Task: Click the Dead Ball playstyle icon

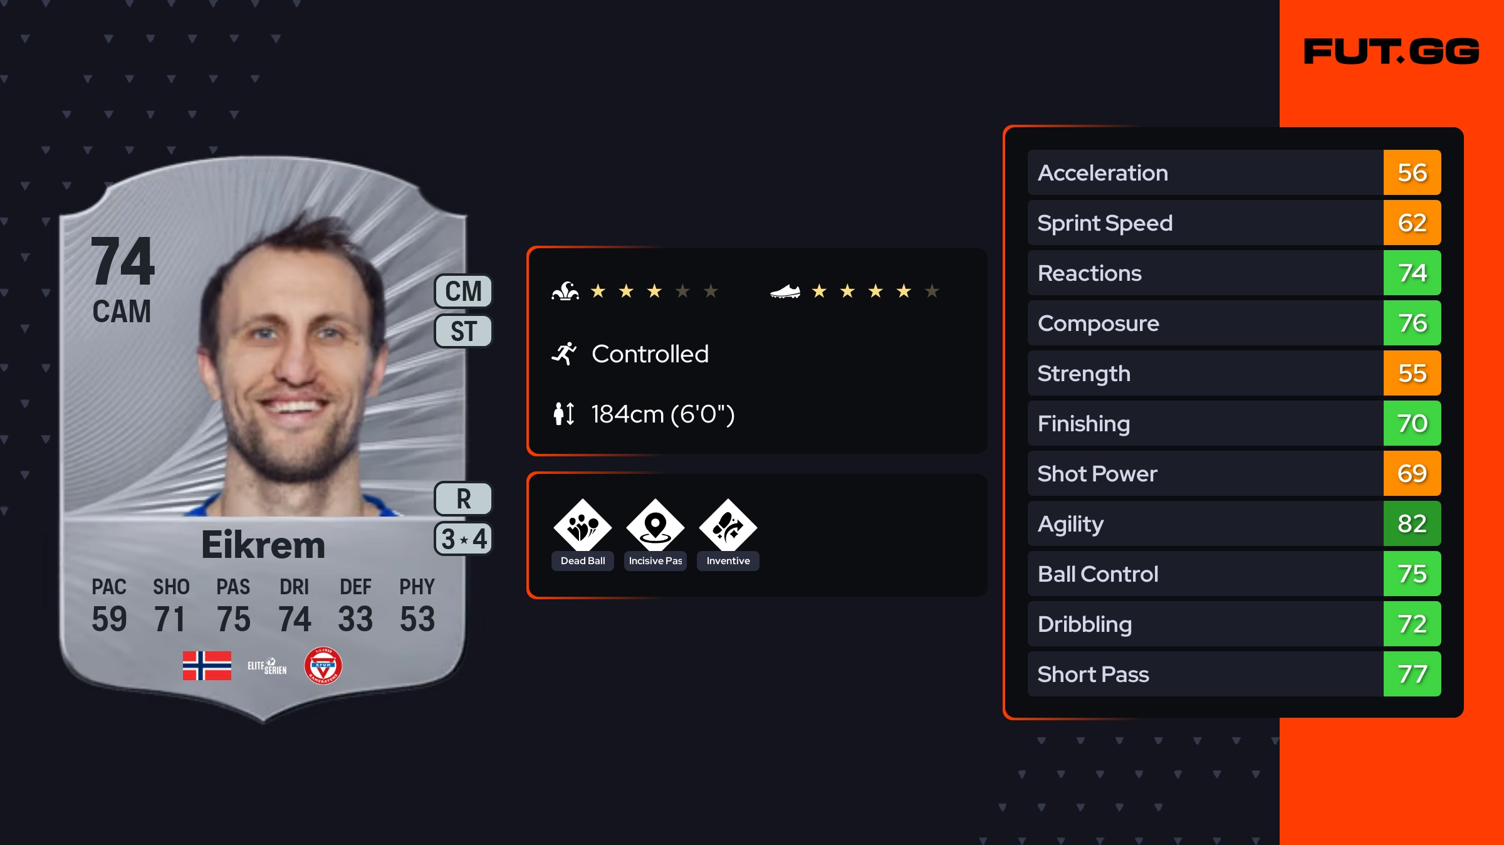Action: (583, 527)
